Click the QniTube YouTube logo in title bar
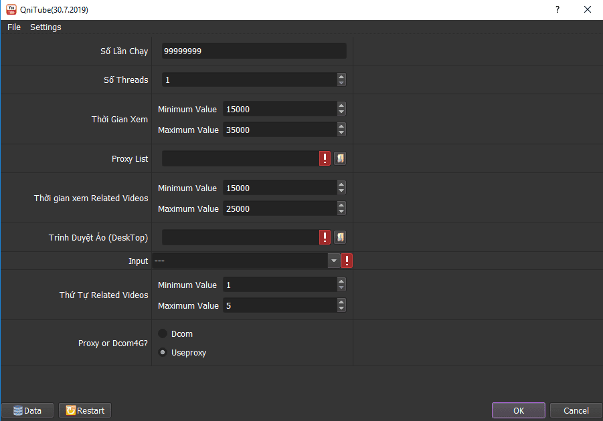Image resolution: width=603 pixels, height=421 pixels. pos(11,9)
